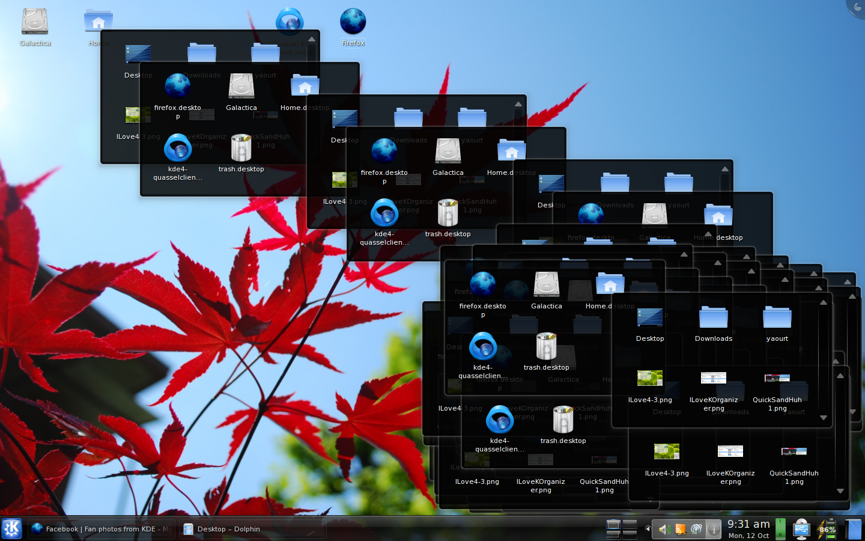This screenshot has width=865, height=541.
Task: Open the calendar from the 9:31 am clock
Action: coord(748,528)
